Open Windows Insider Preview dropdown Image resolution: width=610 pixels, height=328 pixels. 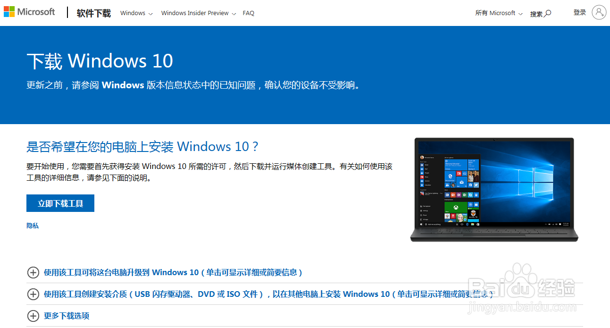(198, 13)
